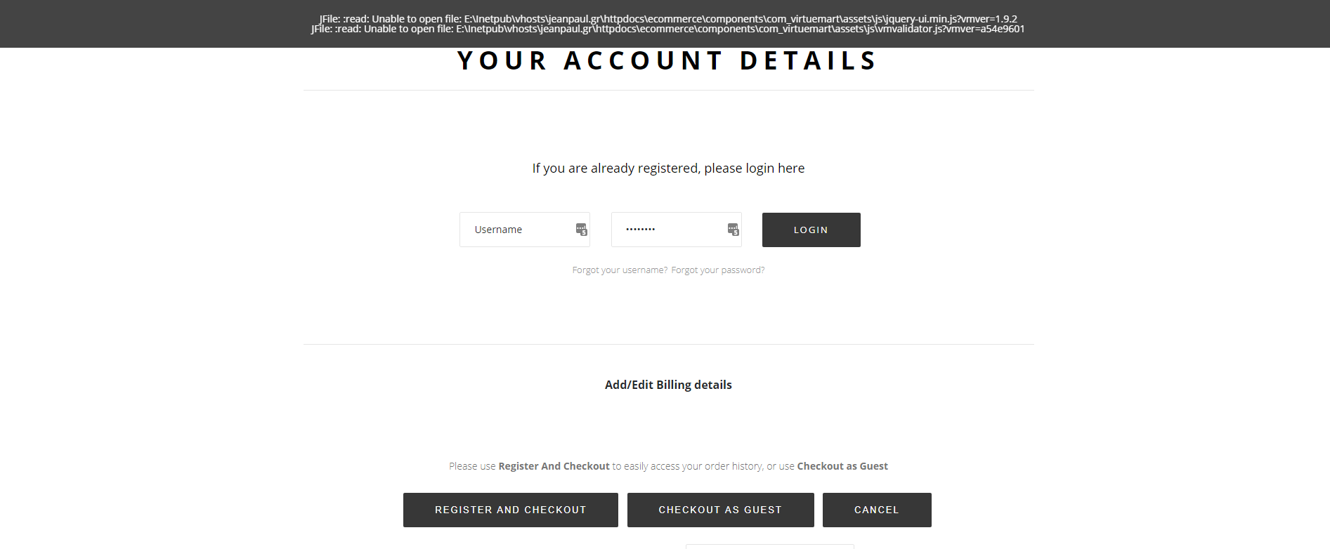Click the password manager icon in Username field

[581, 229]
